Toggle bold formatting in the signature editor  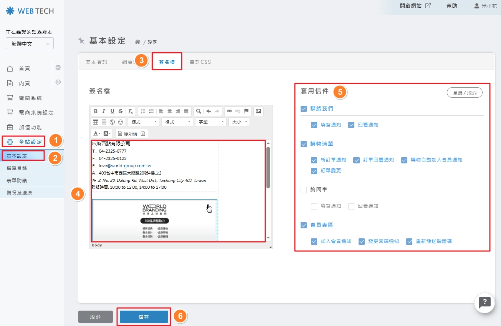(x=95, y=111)
